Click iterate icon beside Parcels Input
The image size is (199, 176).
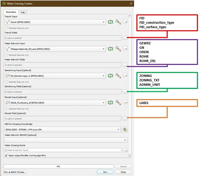click(x=110, y=102)
